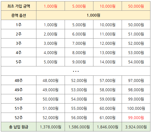Click 3,000원 in the 3주 row
This screenshot has height=132, width=151.
pyautogui.click(x=51, y=43)
